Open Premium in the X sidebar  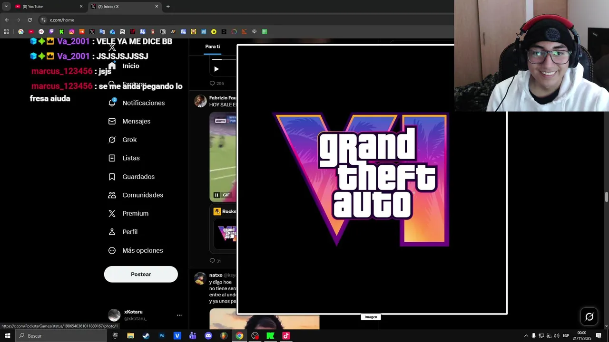(128, 214)
